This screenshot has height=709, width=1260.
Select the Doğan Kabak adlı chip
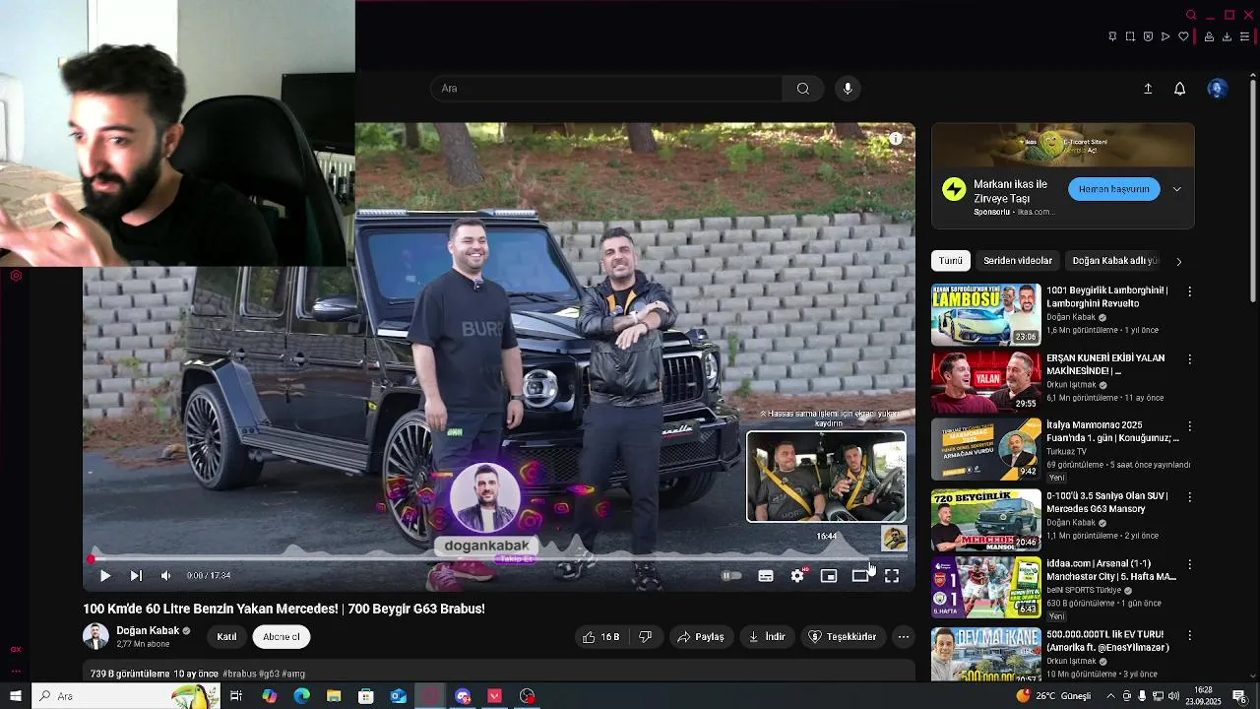point(1114,261)
